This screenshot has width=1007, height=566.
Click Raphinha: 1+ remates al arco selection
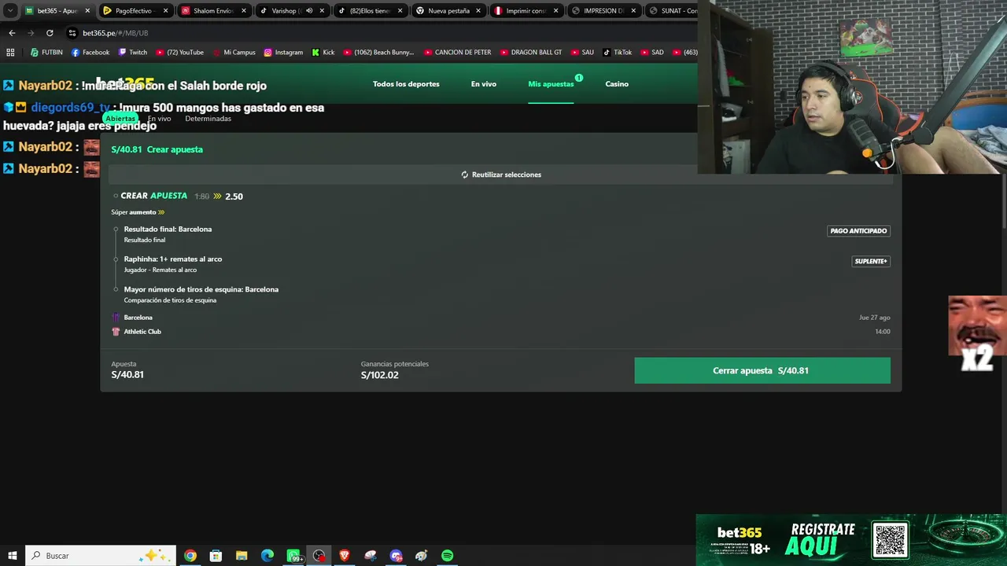tap(173, 259)
